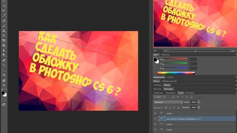Select the History Brush tool
This screenshot has width=237, height=133.
(4, 35)
